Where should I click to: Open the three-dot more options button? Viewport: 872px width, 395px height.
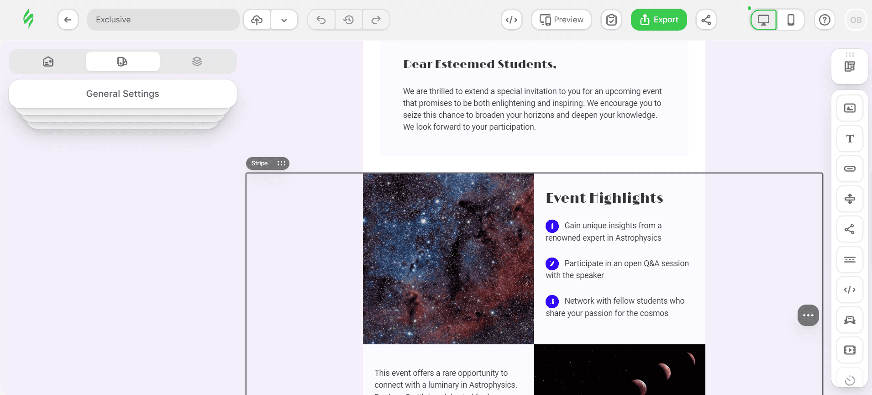[x=808, y=316]
